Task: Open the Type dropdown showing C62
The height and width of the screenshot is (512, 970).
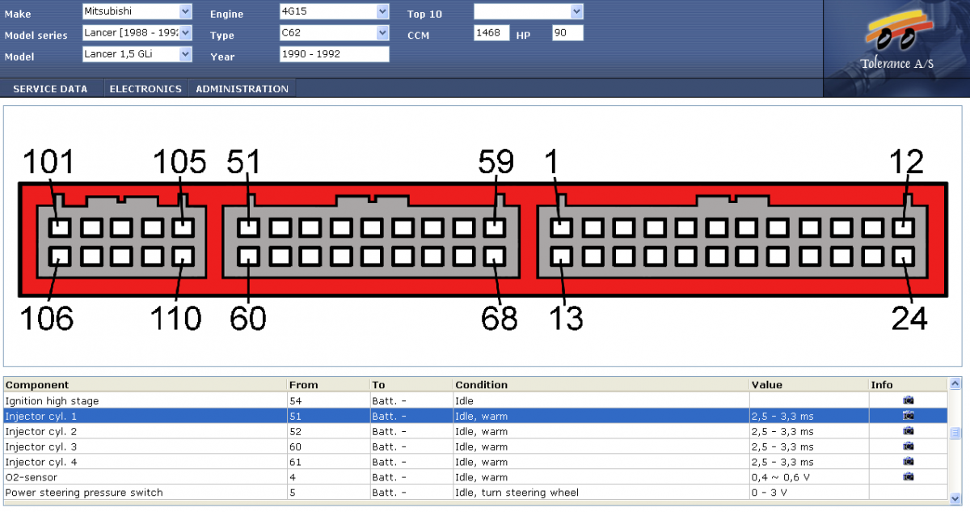Action: pos(335,33)
